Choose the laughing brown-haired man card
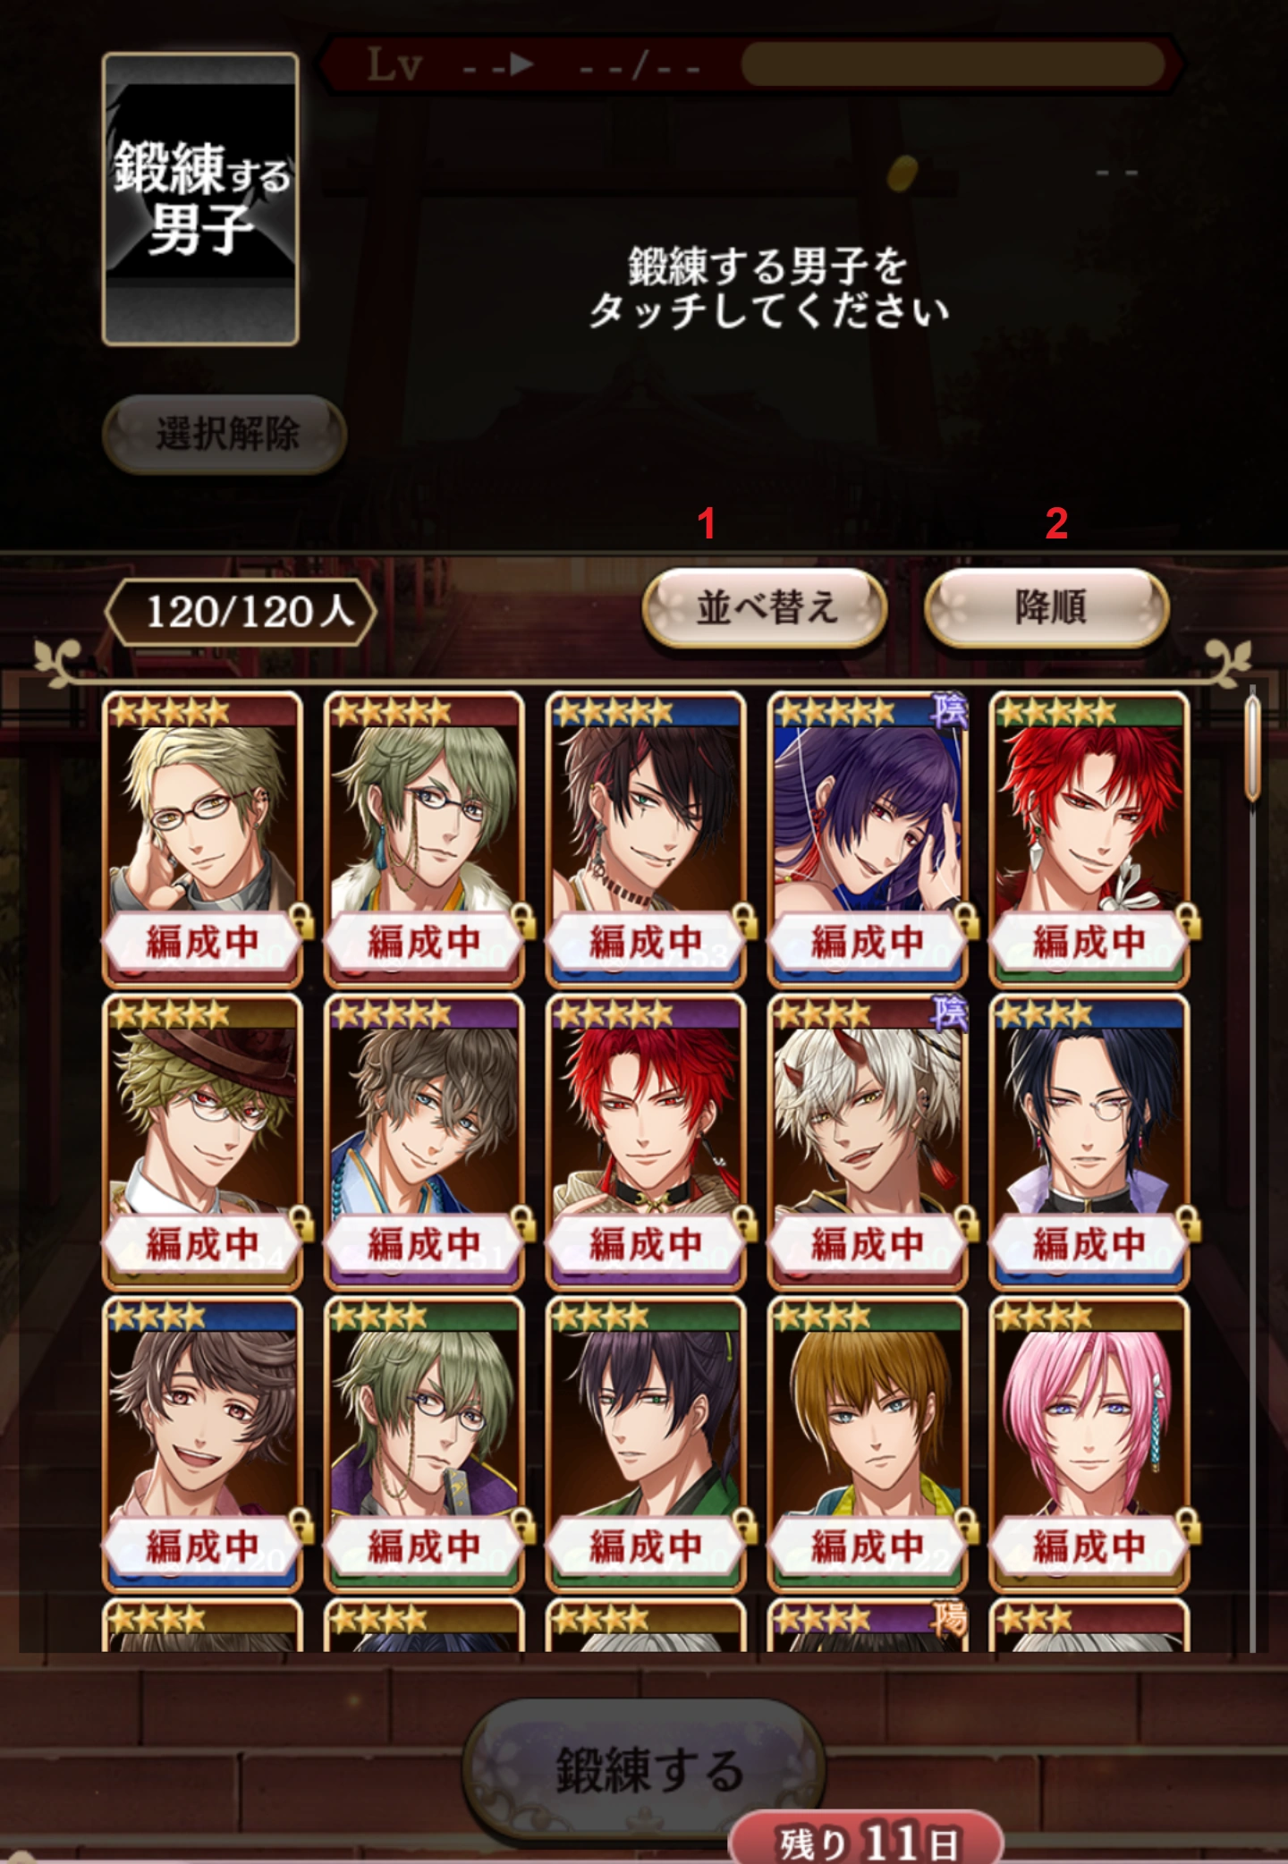Viewport: 1288px width, 1864px height. 203,1444
